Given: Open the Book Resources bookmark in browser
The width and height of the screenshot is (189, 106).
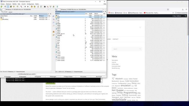Looking at the screenshot, I should [135, 13].
